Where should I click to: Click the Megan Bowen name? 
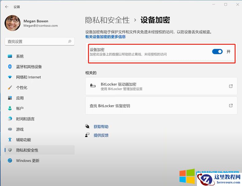pos(36,21)
